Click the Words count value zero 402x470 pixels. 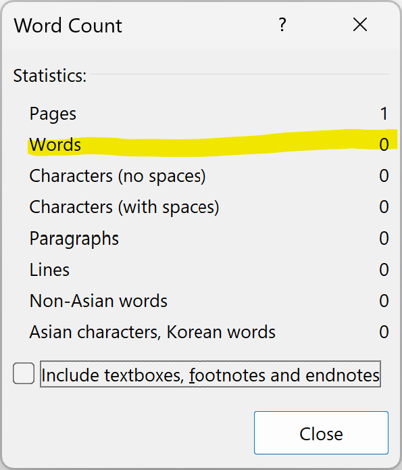[384, 145]
